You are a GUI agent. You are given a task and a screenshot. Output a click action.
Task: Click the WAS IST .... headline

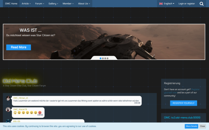coord(31,30)
